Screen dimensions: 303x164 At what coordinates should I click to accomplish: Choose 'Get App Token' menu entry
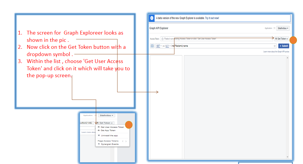coord(108,130)
